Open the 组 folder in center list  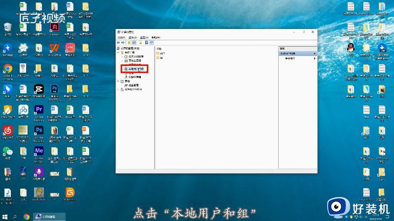point(159,57)
